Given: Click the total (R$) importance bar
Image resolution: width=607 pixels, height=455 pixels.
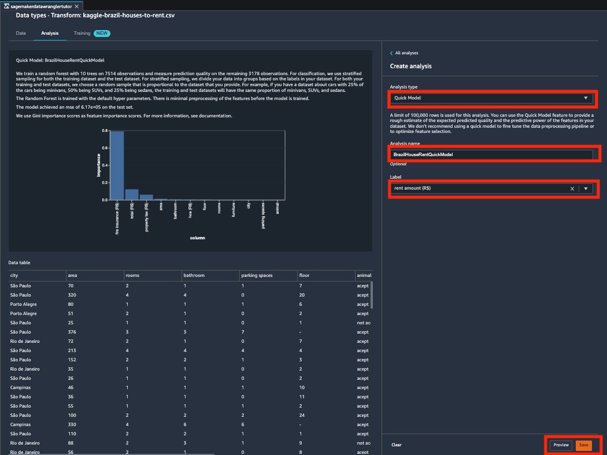Looking at the screenshot, I should pos(132,194).
